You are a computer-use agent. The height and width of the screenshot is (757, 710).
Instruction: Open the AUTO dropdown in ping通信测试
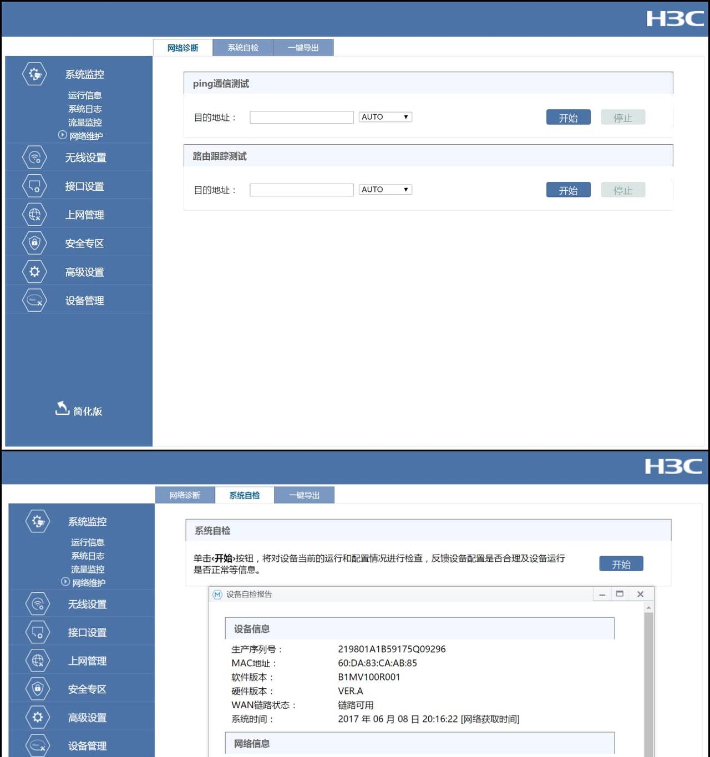[385, 116]
